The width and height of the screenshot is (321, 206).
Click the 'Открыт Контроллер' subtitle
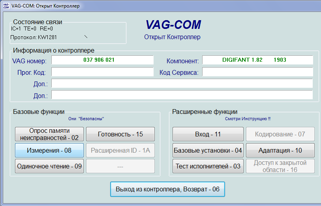tap(173, 37)
